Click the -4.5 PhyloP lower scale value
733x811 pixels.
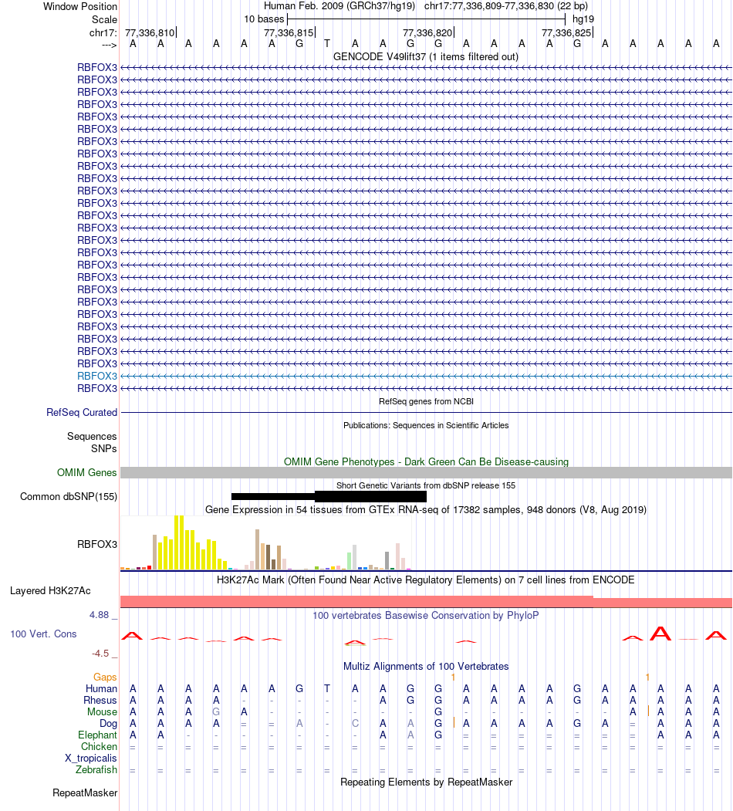[x=100, y=654]
